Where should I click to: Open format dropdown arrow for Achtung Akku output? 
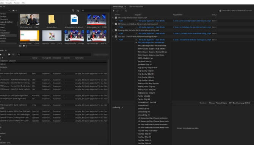[116, 34]
